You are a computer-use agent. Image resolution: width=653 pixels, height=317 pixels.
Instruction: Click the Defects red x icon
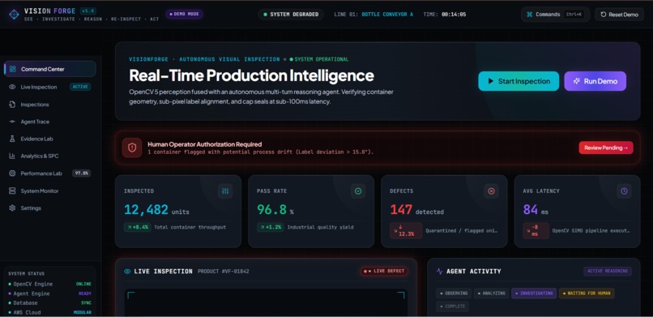click(x=491, y=191)
